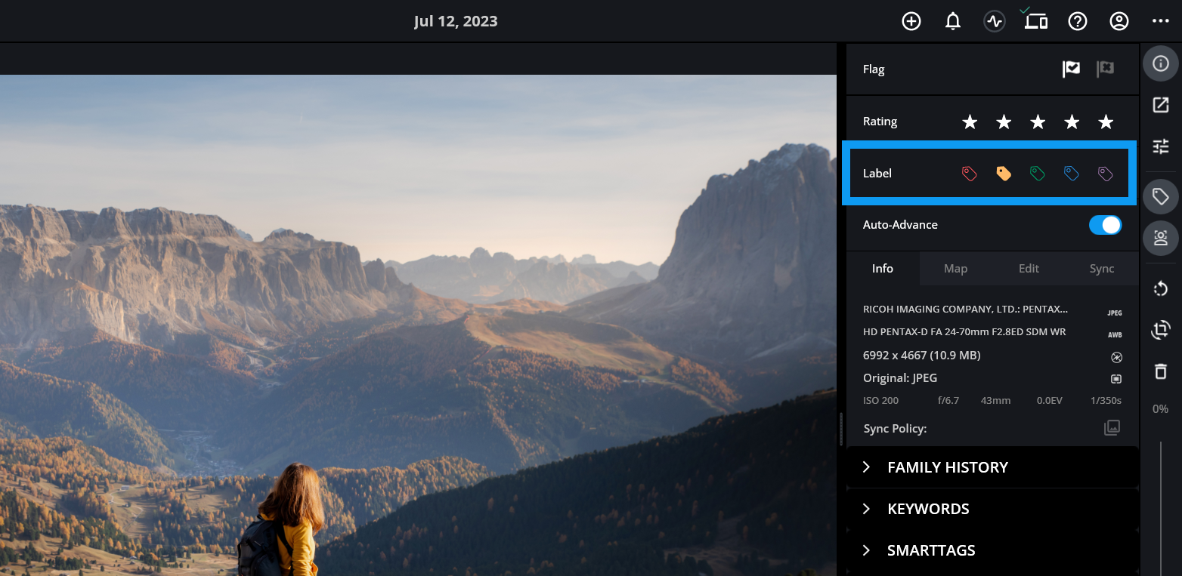Viewport: 1182px width, 576px height.
Task: Open the devices sync status icon
Action: click(x=1035, y=21)
